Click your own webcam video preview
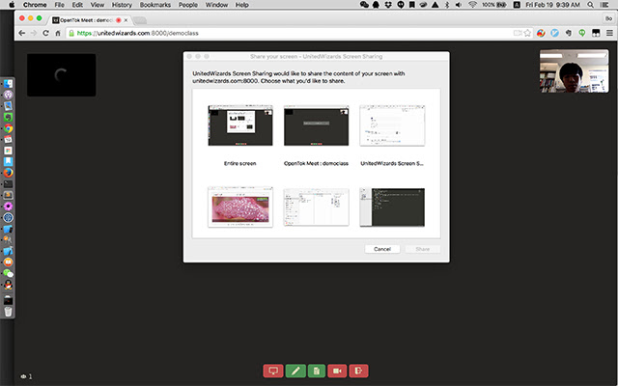 (574, 70)
